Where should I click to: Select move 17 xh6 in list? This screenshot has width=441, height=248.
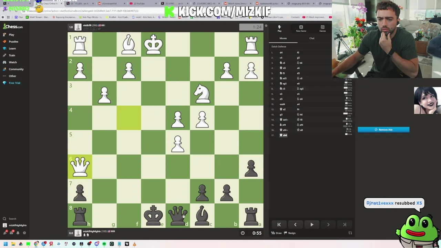click(x=284, y=135)
